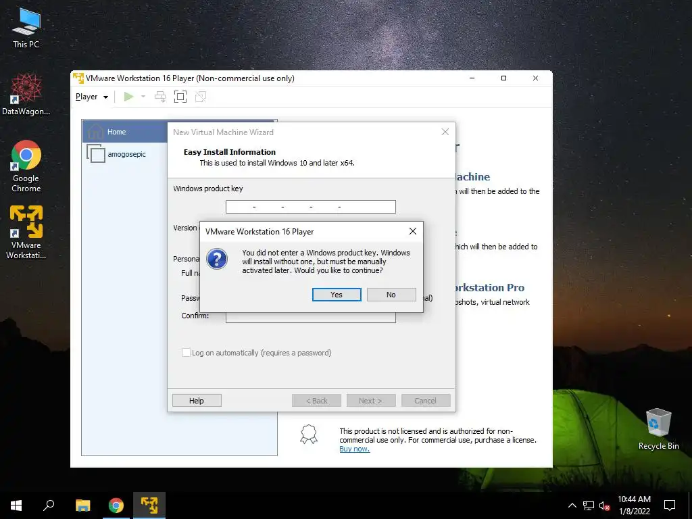Open VMware Workstation desktop shortcut
692x519 pixels.
pyautogui.click(x=26, y=232)
